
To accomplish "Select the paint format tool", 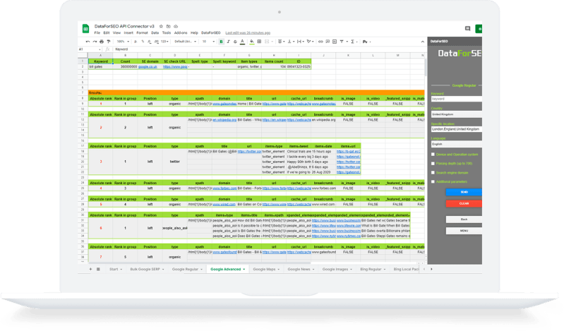I will [108, 42].
